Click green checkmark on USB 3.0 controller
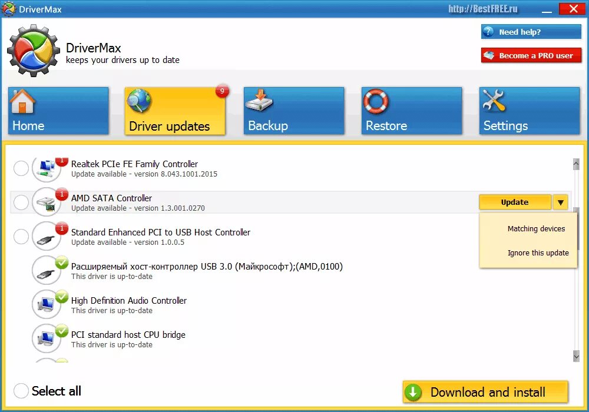Image resolution: width=589 pixels, height=412 pixels. coord(62,263)
